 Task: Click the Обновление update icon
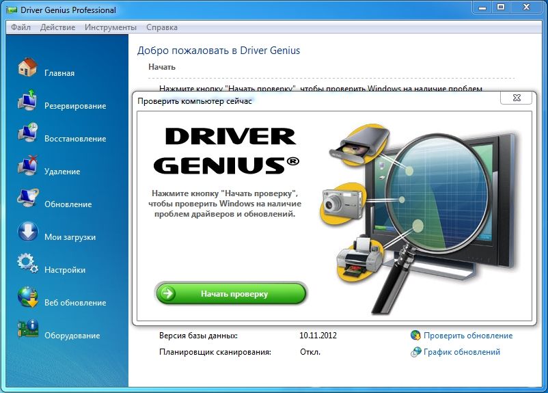28,198
